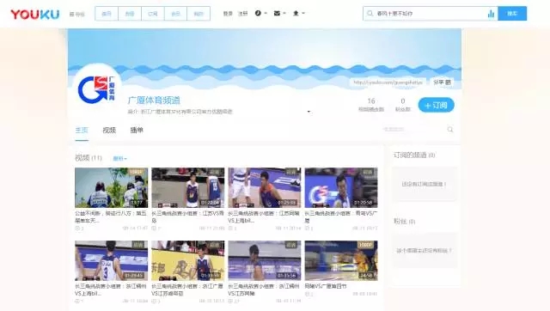The width and height of the screenshot is (550, 311).
Task: Switch to the 视频 tab
Action: pyautogui.click(x=109, y=130)
